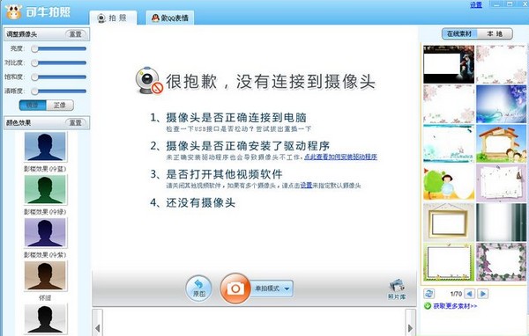Switch to 本地 local materials
The height and width of the screenshot is (336, 529).
point(495,33)
